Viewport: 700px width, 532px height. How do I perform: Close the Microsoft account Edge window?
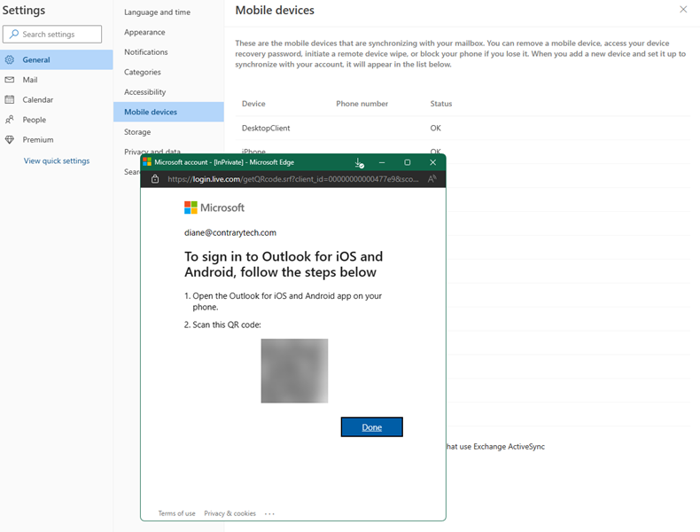pyautogui.click(x=432, y=162)
